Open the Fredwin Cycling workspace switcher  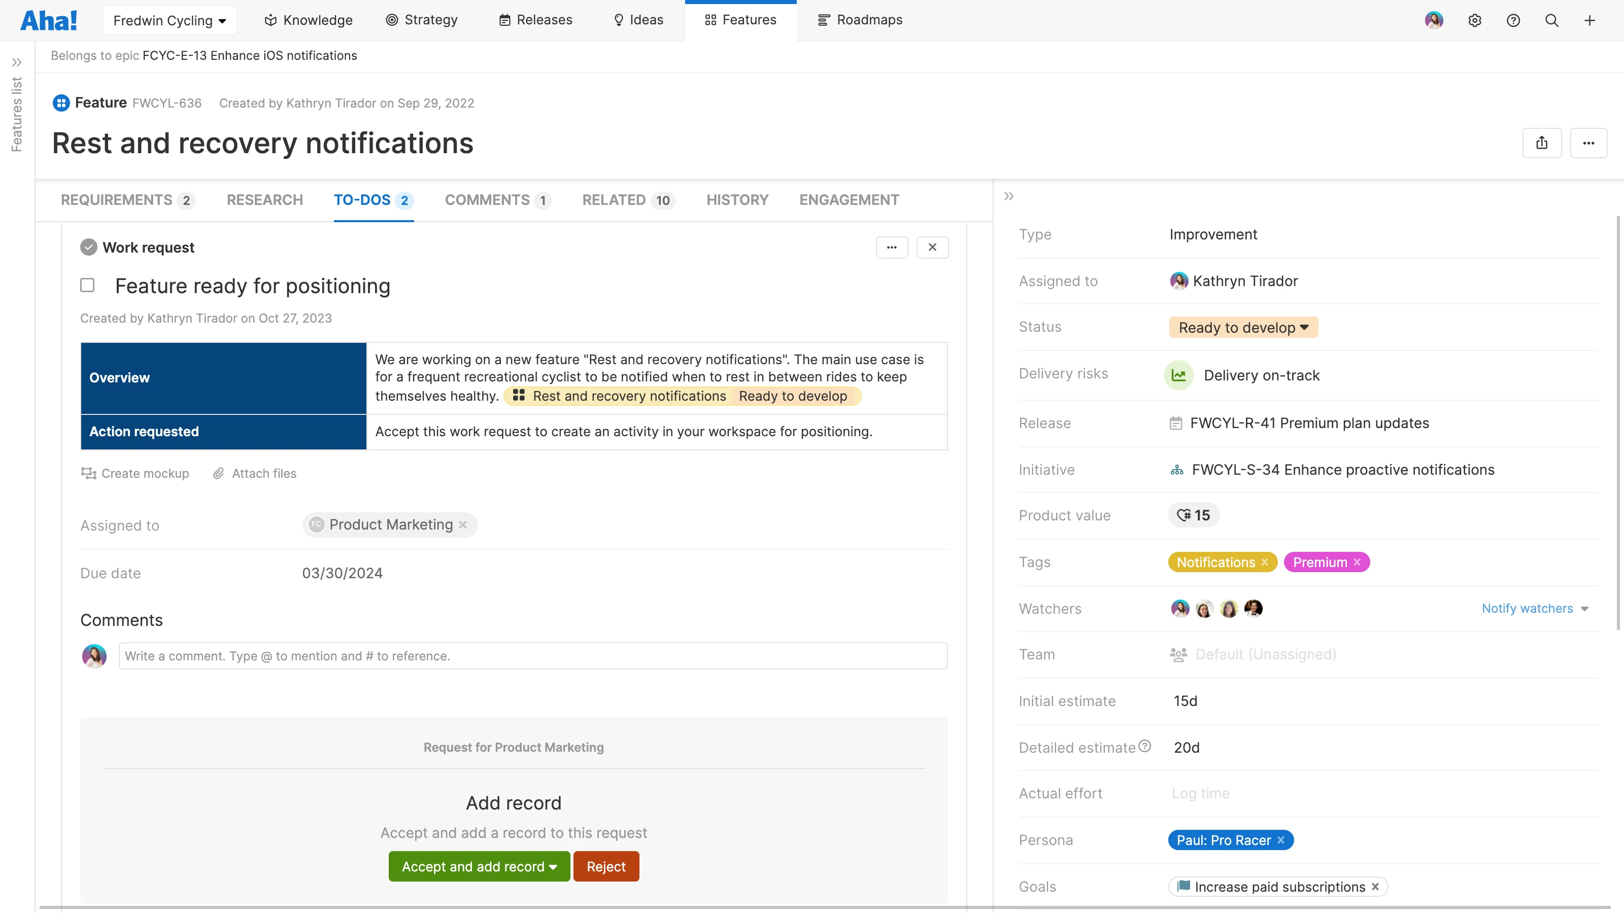pos(169,20)
